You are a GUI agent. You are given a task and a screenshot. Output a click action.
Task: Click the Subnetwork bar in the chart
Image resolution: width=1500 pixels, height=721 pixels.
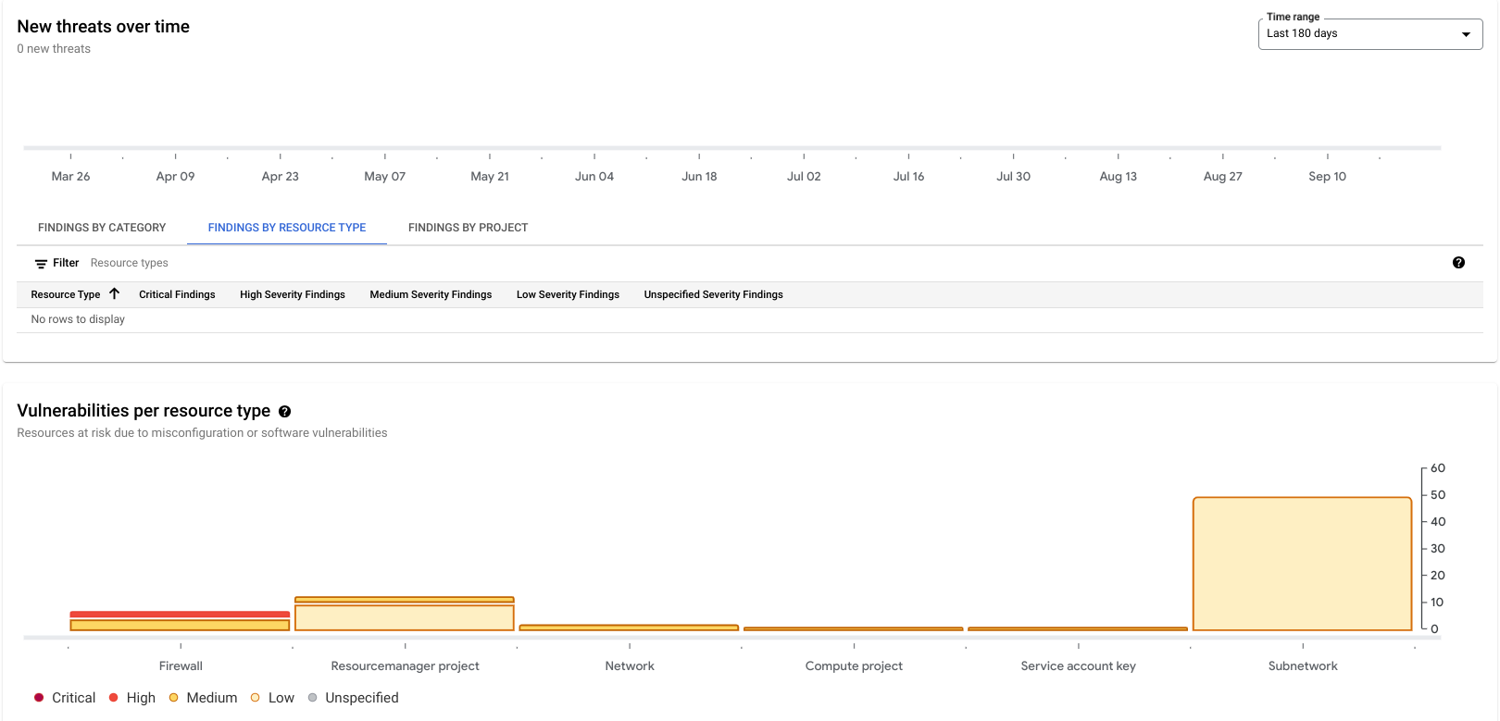click(x=1302, y=565)
